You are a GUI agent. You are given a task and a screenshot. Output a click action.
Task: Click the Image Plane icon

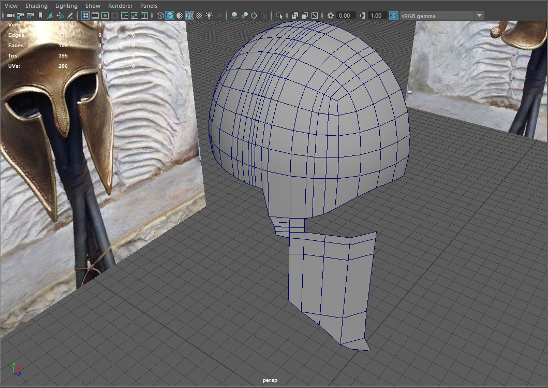point(50,16)
